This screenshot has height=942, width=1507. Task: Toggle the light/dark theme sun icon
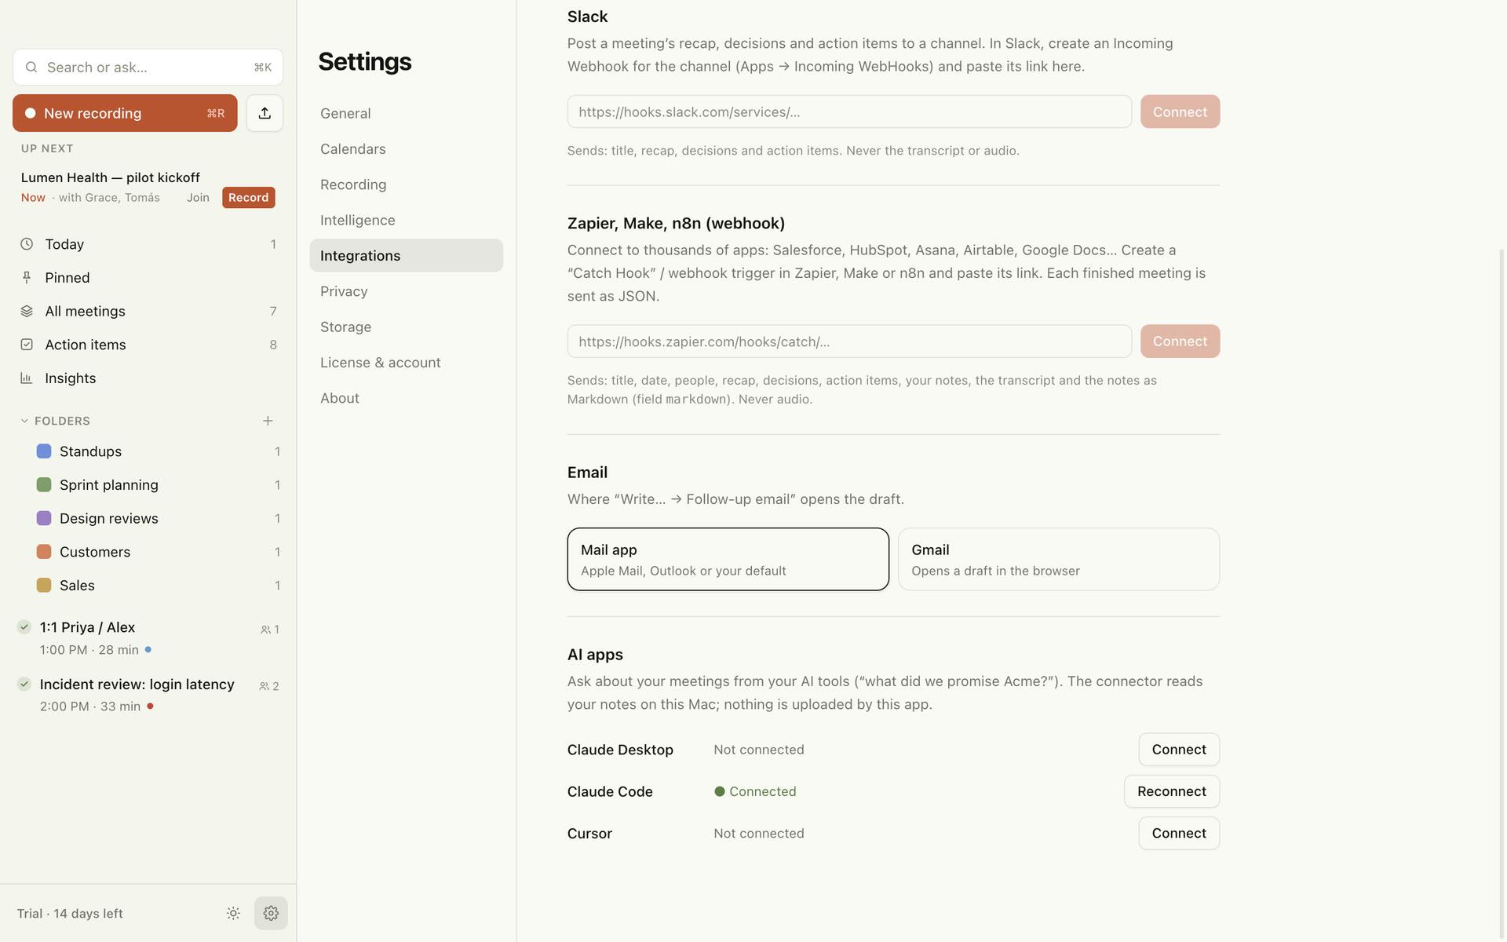pos(233,913)
